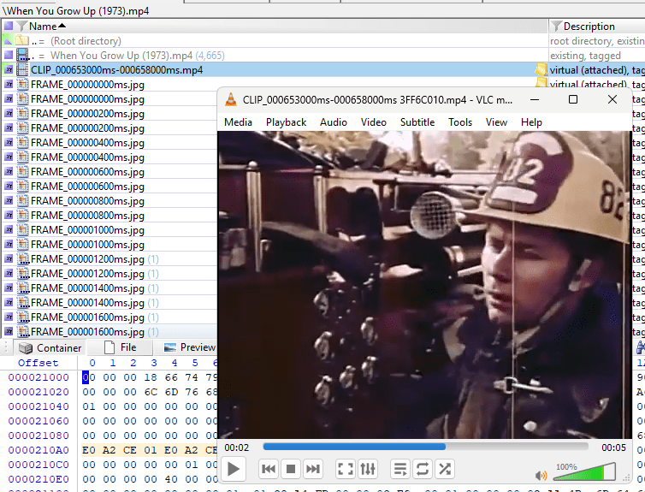Skip to next media in VLC

pyautogui.click(x=313, y=469)
